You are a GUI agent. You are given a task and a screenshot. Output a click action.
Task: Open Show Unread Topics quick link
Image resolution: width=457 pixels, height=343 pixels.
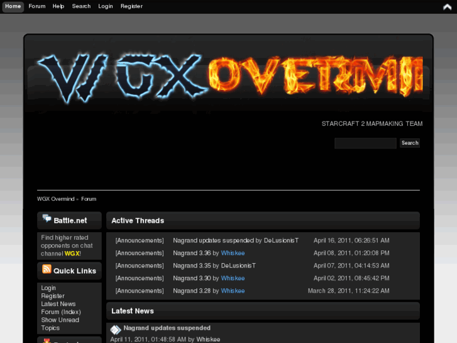60,323
